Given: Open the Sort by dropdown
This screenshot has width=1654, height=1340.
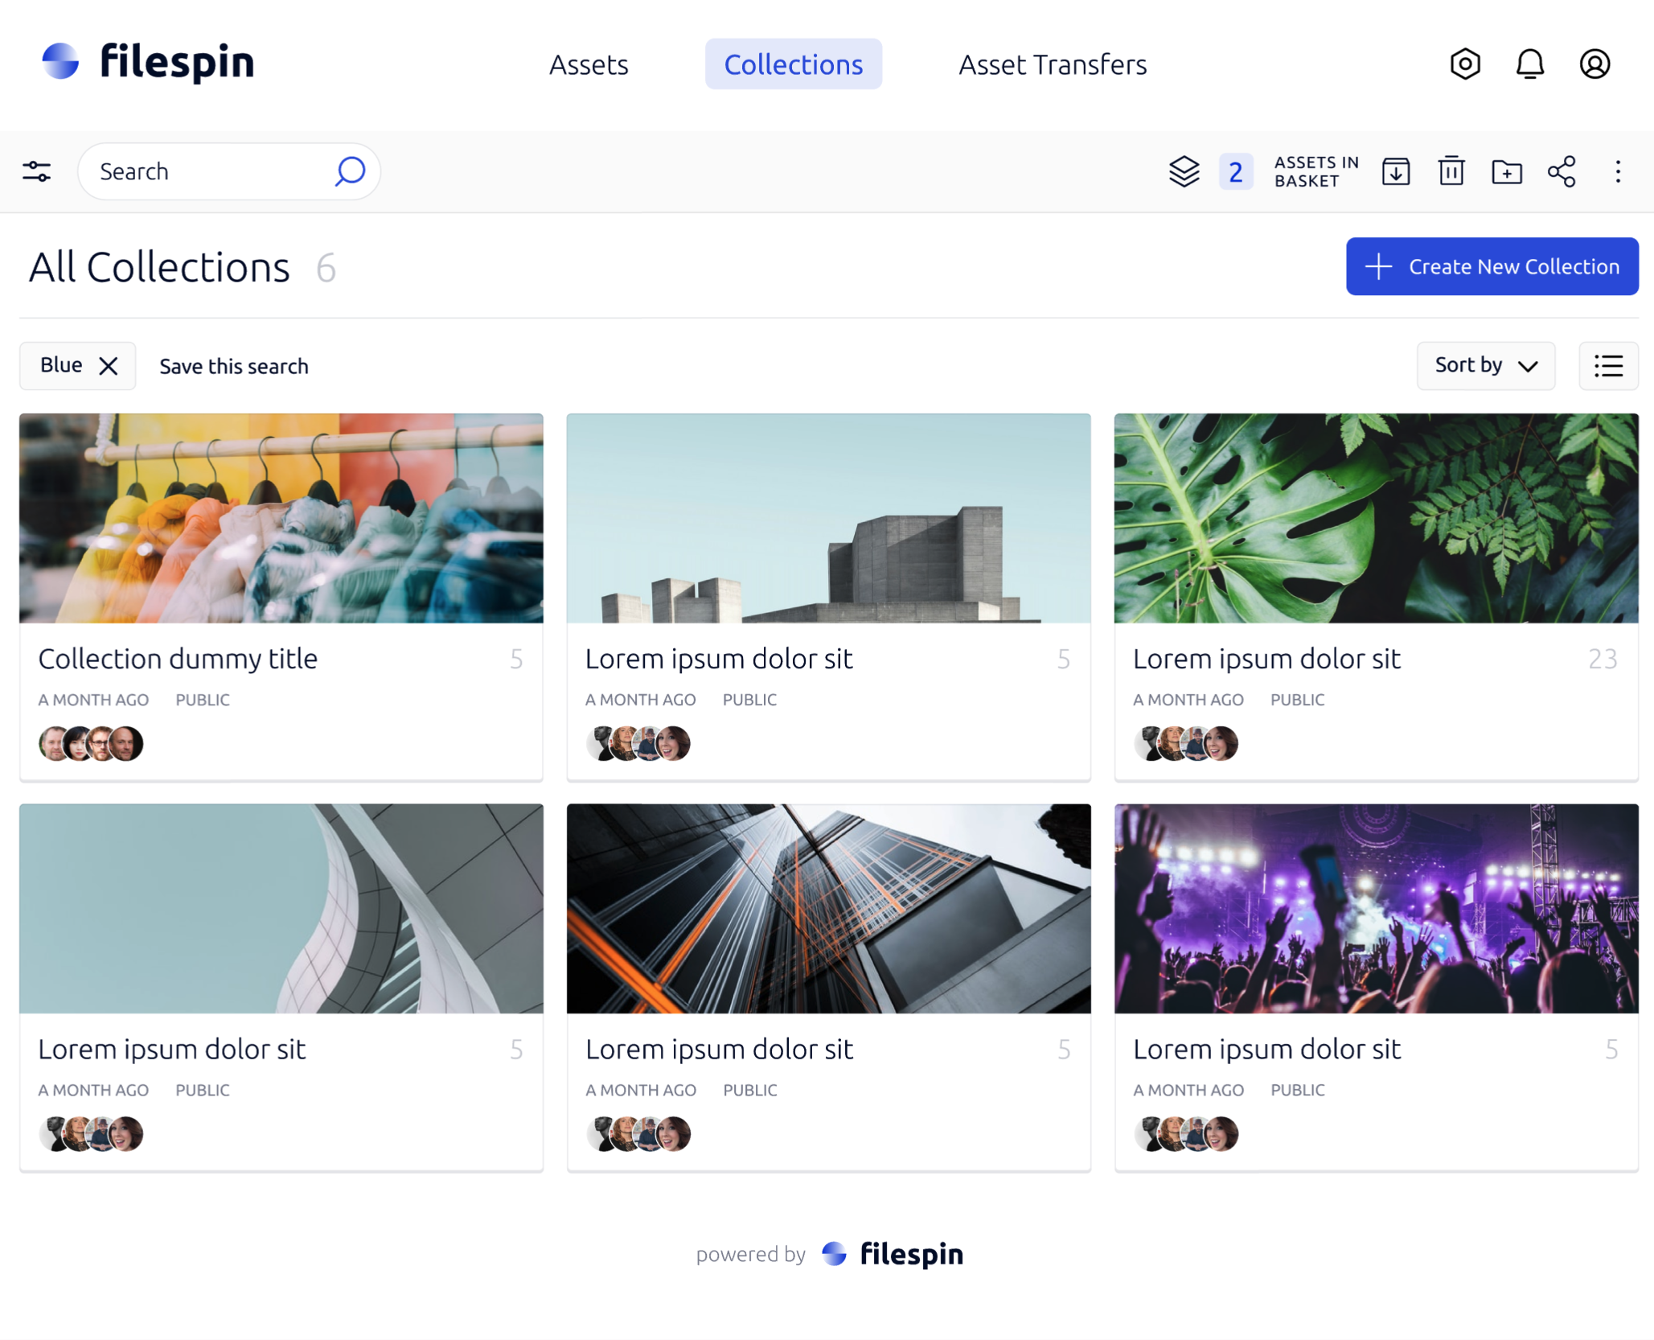Looking at the screenshot, I should 1485,366.
